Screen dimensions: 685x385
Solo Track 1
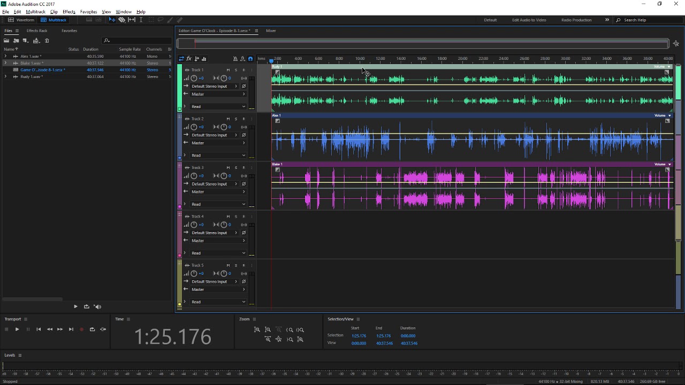(x=235, y=70)
